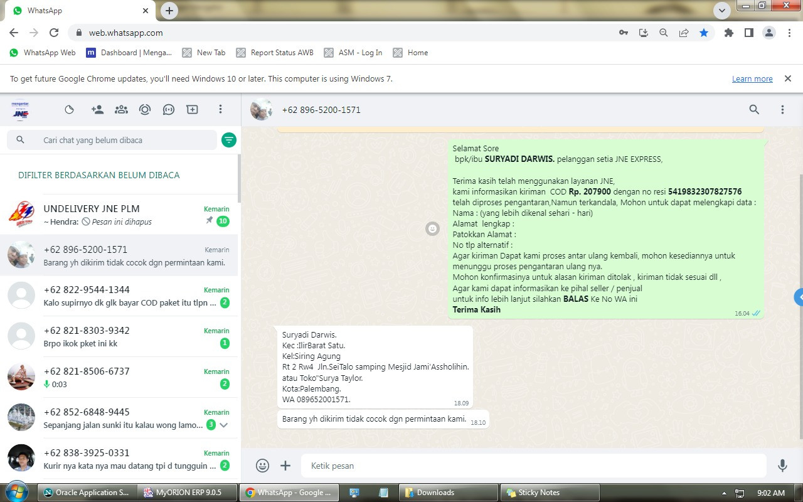
Task: Click the add contact icon
Action: point(97,109)
